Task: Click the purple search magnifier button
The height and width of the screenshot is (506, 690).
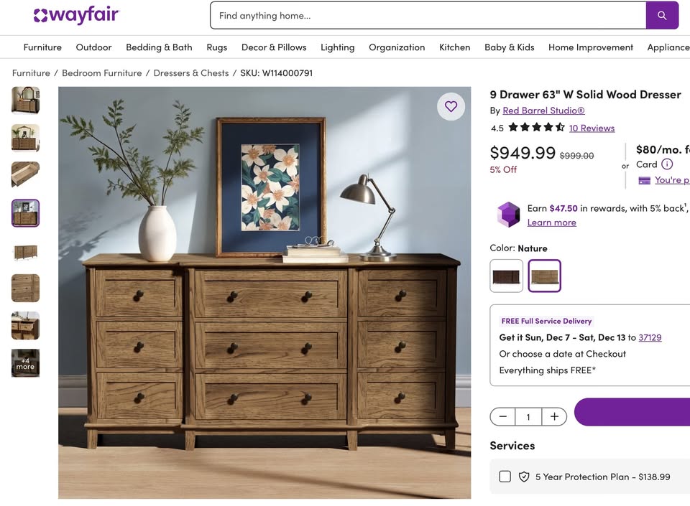Action: 662,15
